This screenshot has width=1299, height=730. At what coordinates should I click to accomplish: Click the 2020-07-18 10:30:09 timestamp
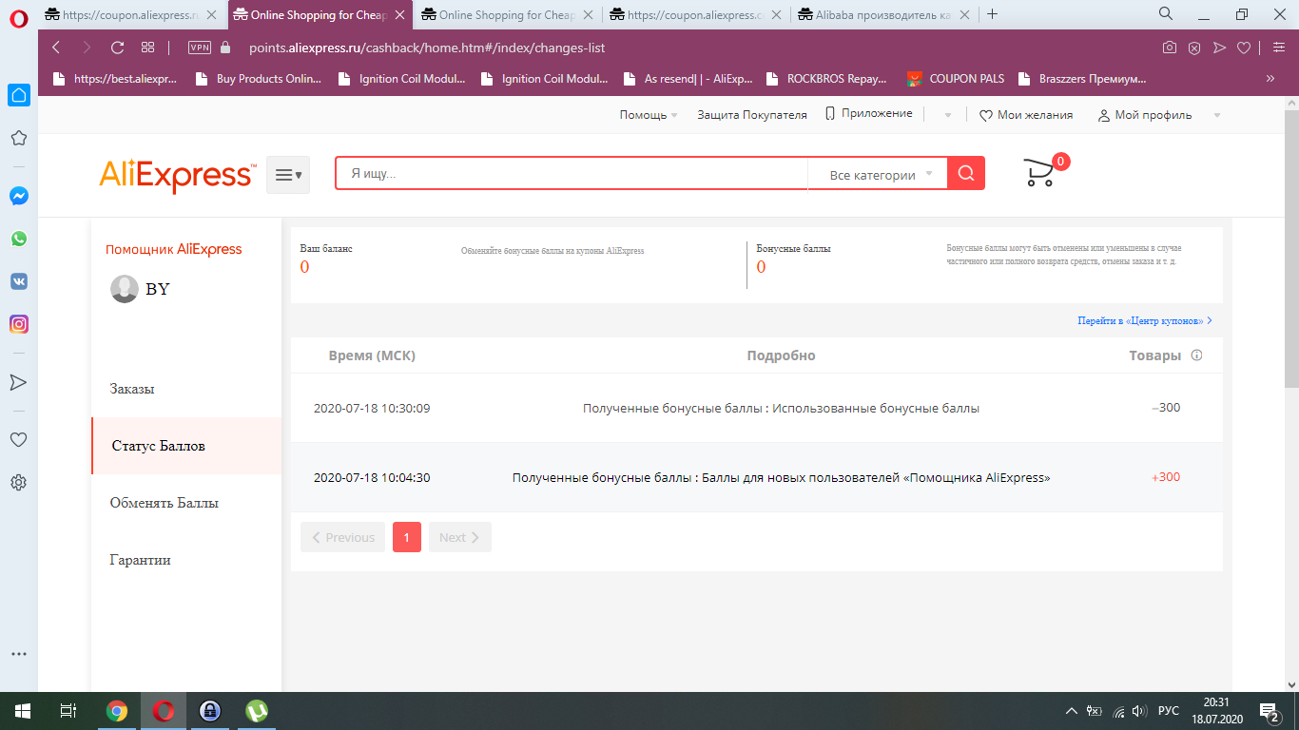372,409
